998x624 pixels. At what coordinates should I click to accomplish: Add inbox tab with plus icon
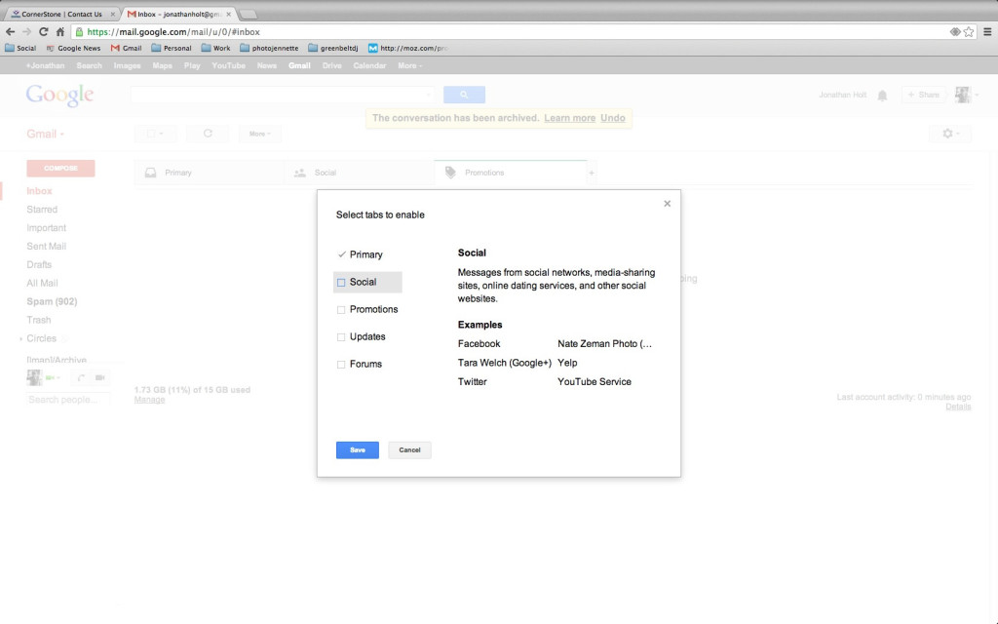(x=592, y=173)
